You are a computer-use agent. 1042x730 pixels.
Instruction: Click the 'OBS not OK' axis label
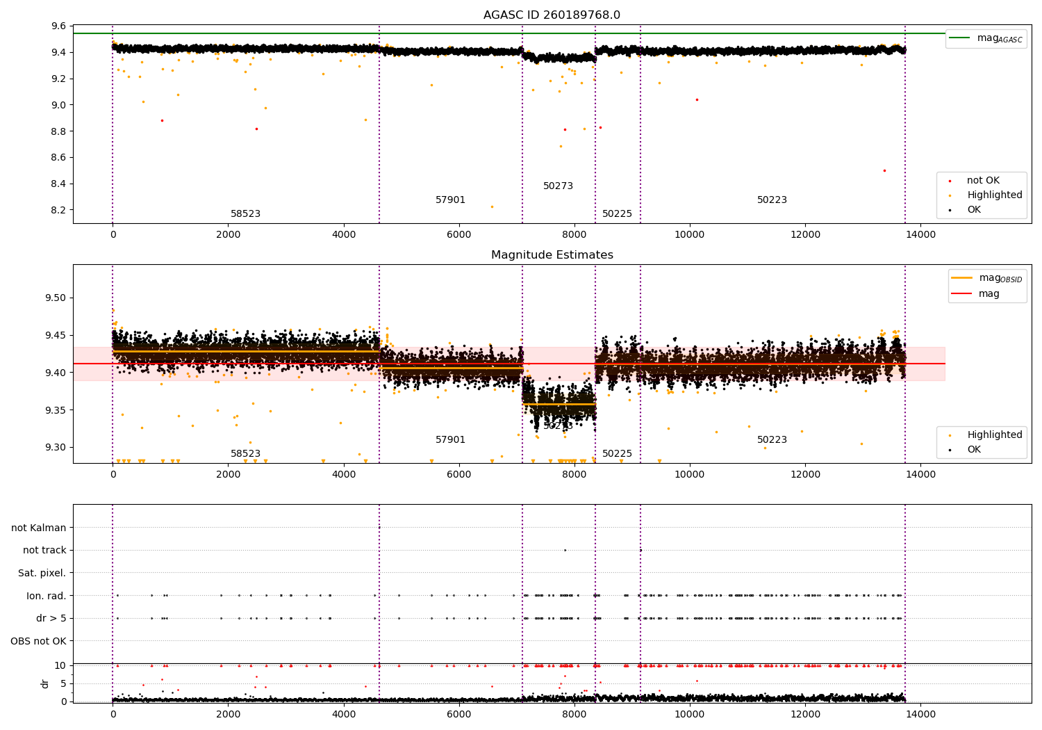pos(38,641)
